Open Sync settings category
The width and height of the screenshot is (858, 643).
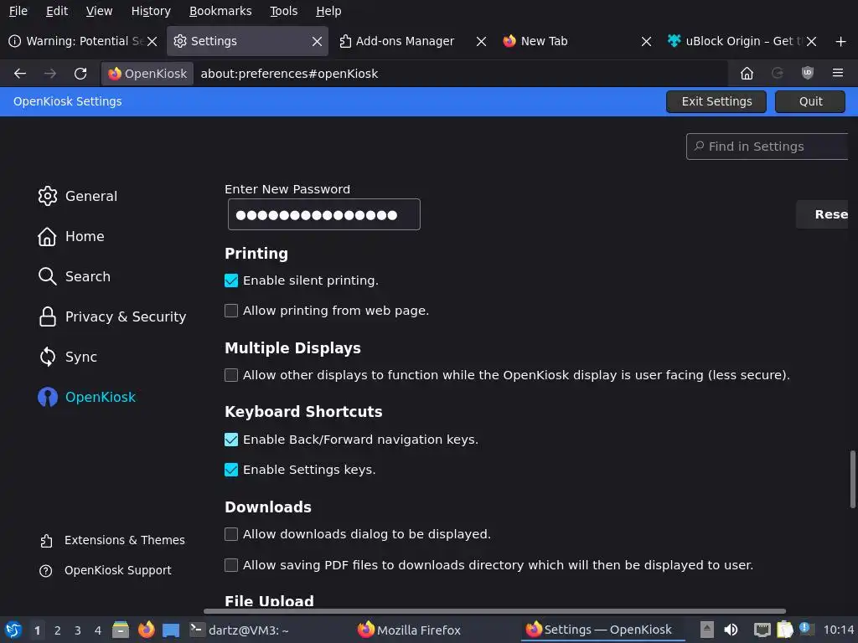pos(68,357)
